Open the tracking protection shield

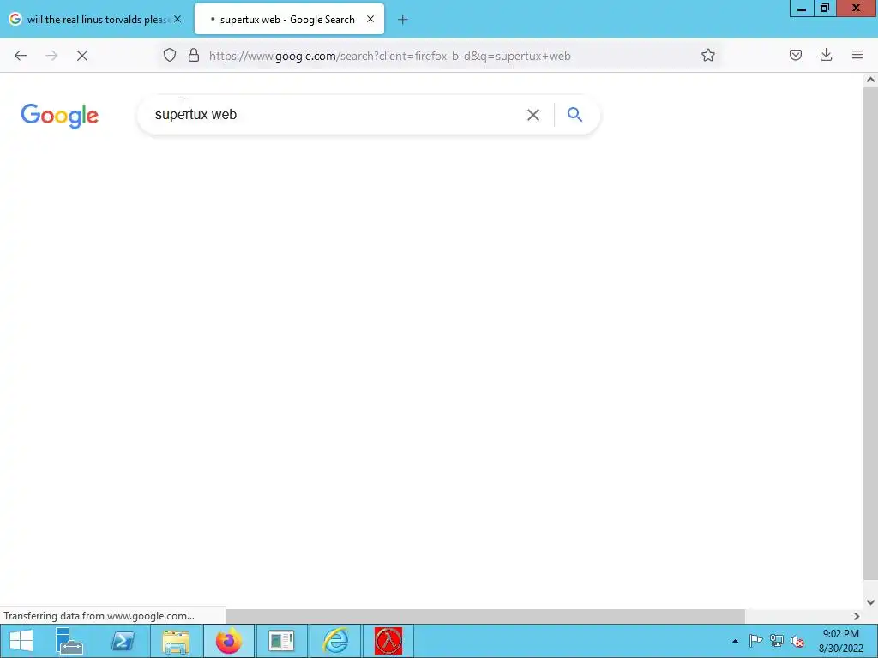[170, 56]
